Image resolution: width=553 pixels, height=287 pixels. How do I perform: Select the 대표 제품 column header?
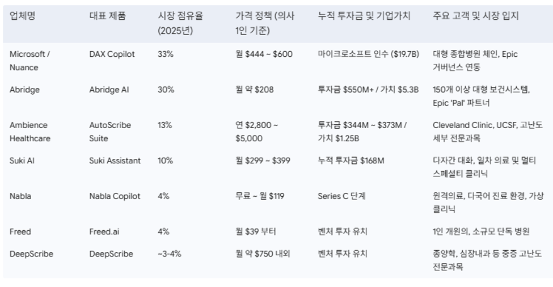click(x=108, y=16)
